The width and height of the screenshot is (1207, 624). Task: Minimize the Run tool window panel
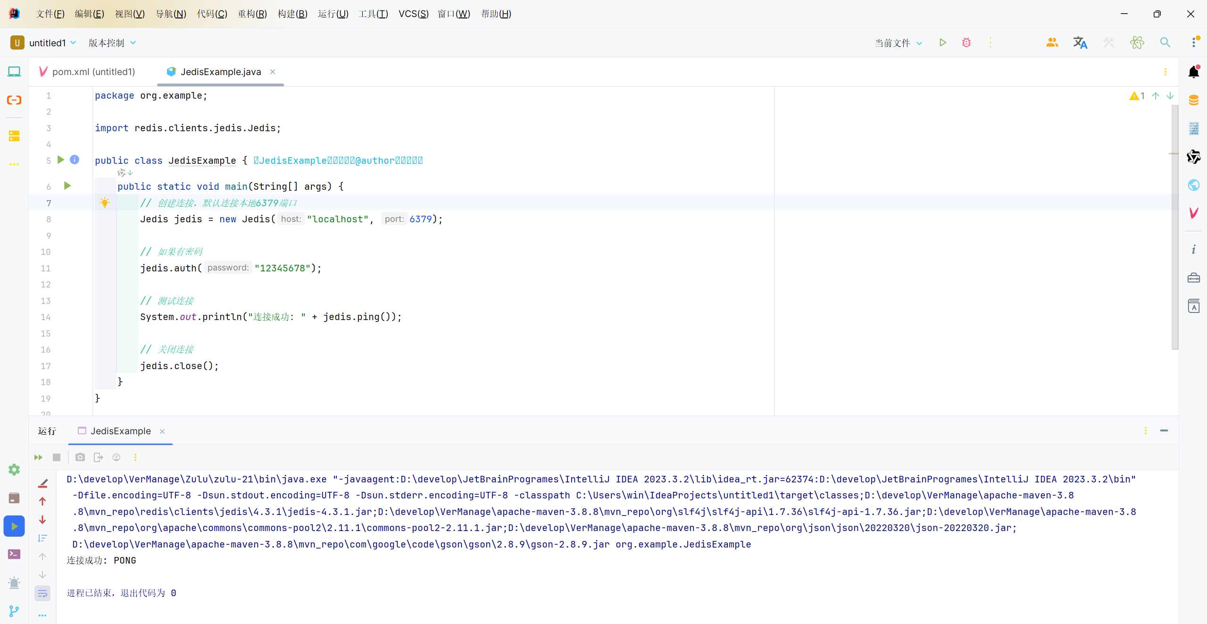1164,430
